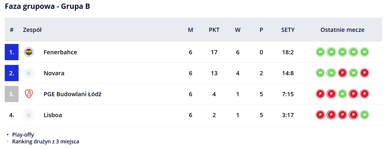The image size is (387, 149).
Task: Click the Play-offy legend entry
Action: (23, 135)
